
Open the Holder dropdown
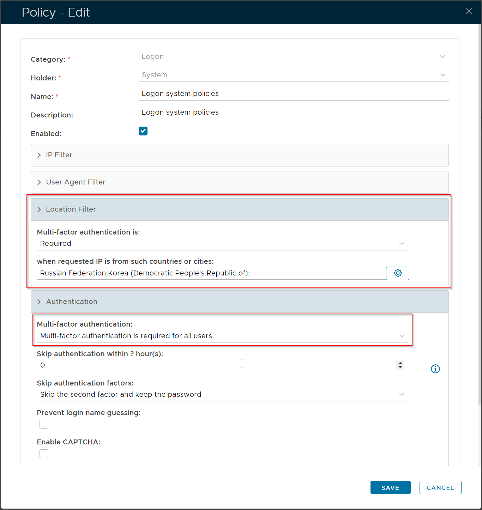click(x=293, y=75)
